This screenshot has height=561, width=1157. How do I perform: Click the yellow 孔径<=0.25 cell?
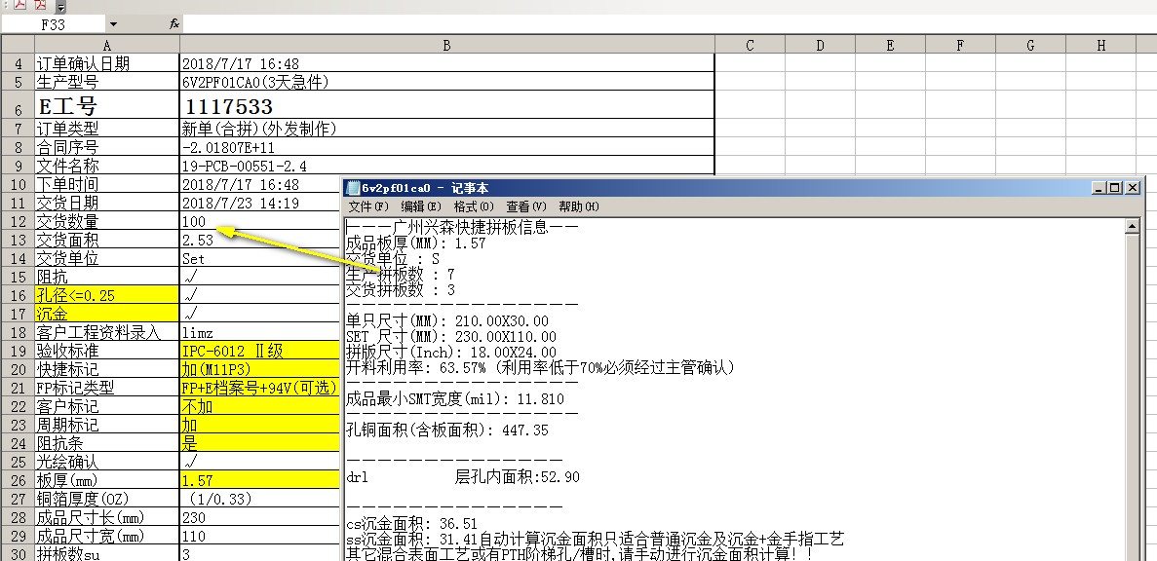click(106, 295)
